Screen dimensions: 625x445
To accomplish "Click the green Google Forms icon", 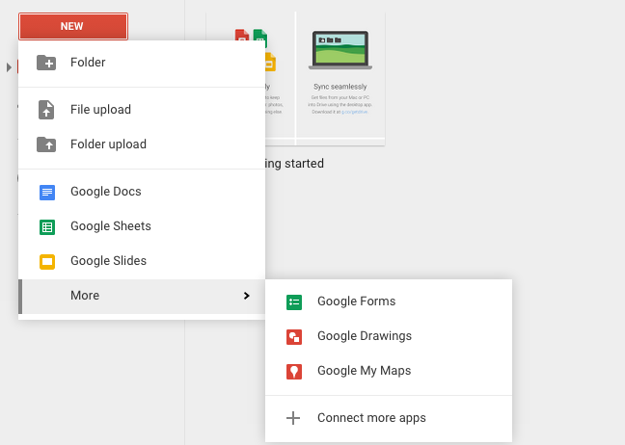I will coord(294,302).
